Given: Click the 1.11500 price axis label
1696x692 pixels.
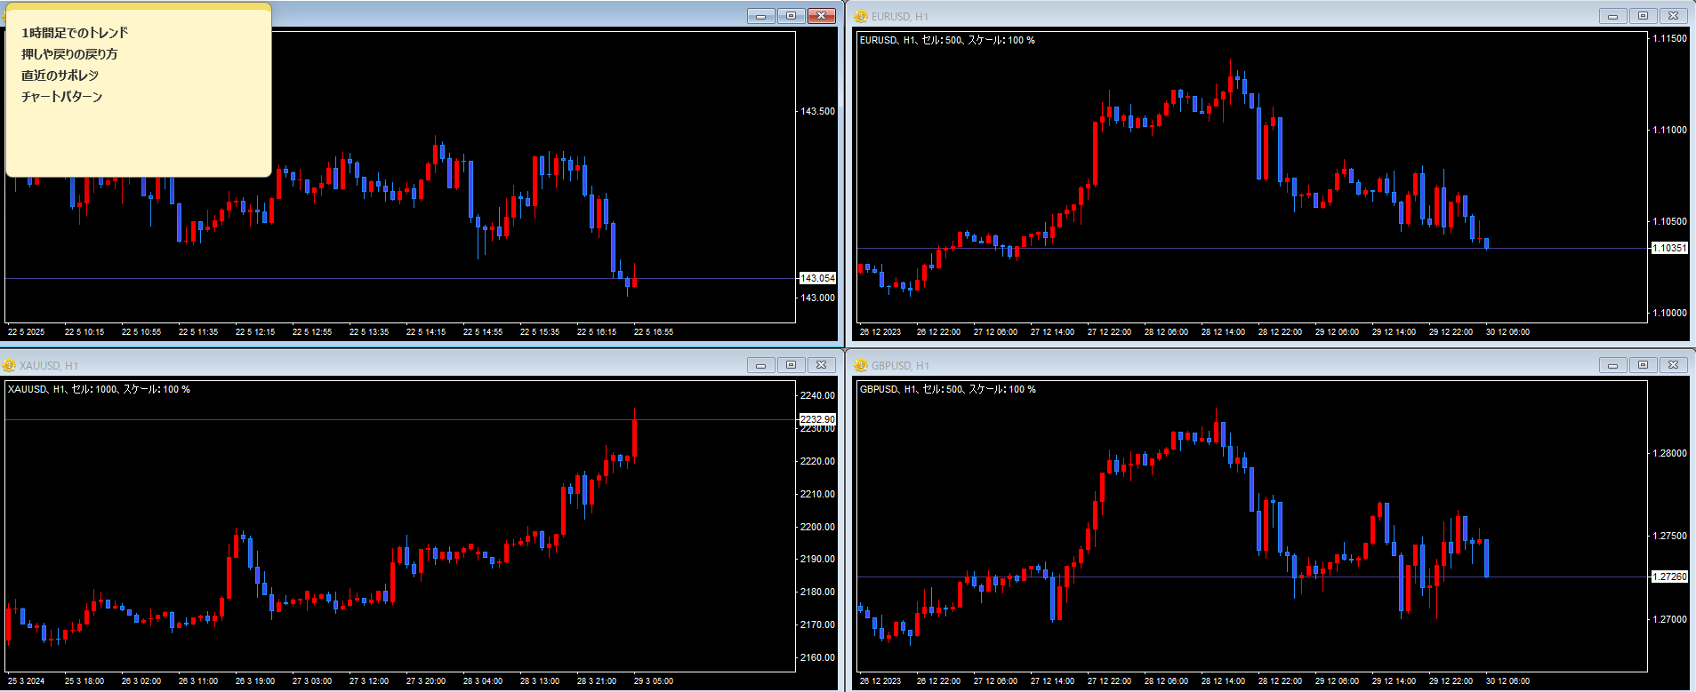Looking at the screenshot, I should tap(1669, 38).
